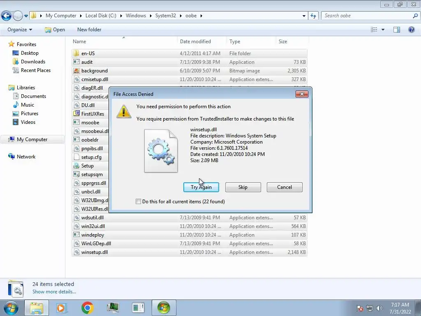Click the Help question mark icon

click(411, 30)
